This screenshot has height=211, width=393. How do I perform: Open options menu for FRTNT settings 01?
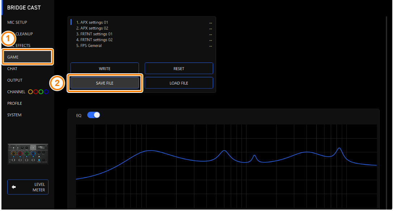(210, 34)
